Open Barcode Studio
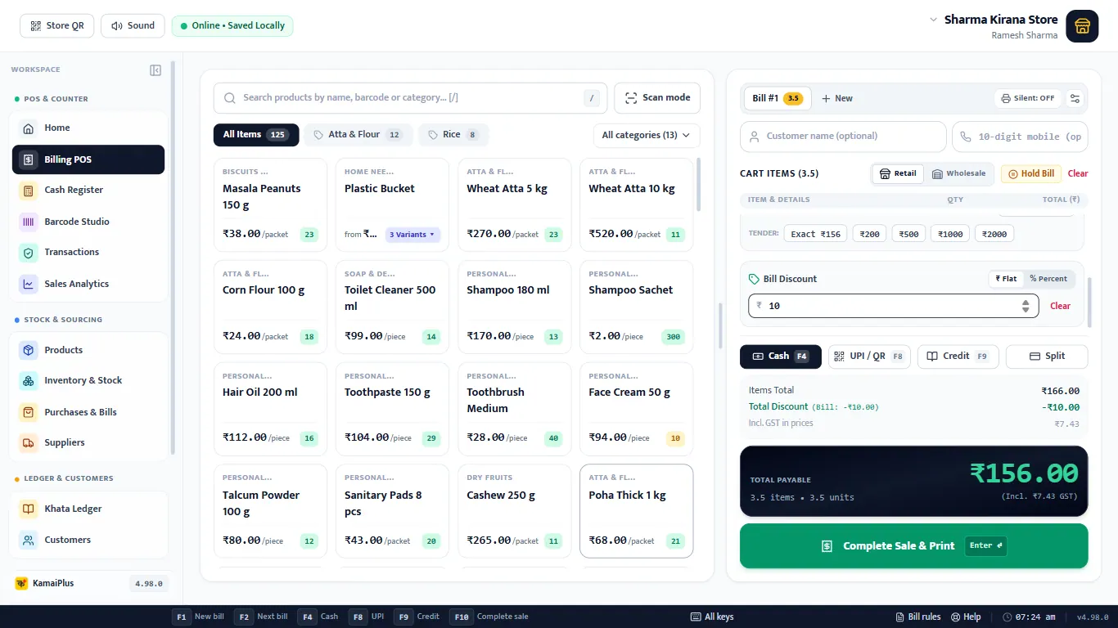 click(x=88, y=222)
